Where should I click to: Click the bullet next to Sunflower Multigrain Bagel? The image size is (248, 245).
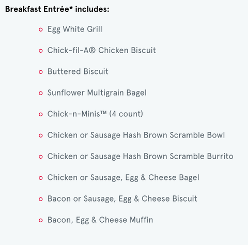(41, 93)
